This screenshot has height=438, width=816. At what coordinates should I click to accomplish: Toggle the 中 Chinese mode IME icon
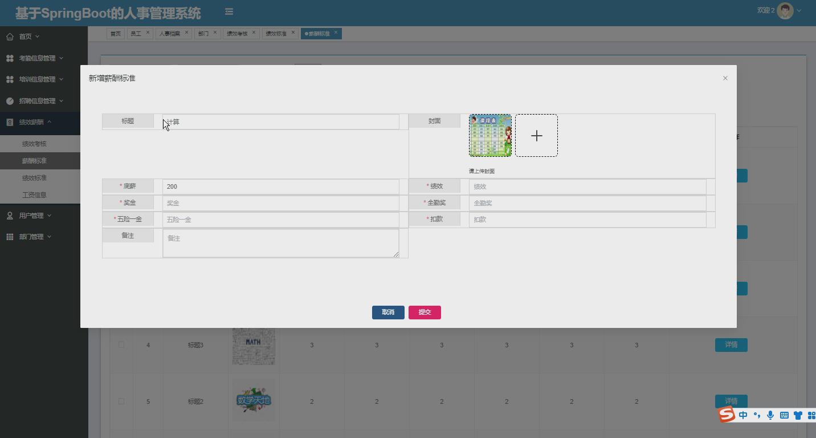743,415
